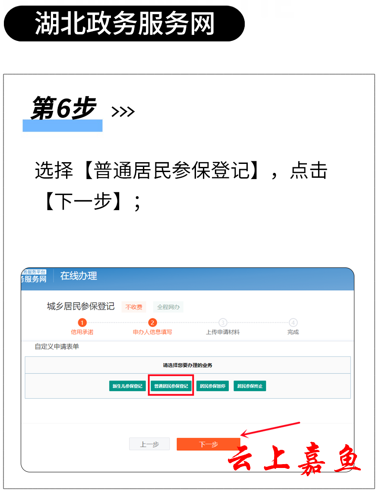Go to the orange 下一步 button
The image size is (379, 493).
pyautogui.click(x=208, y=444)
